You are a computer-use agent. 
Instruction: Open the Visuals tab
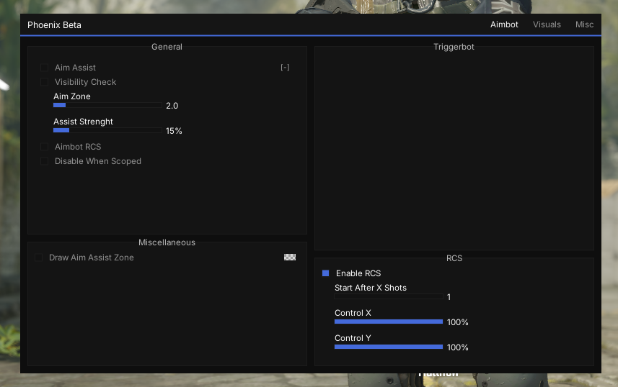click(x=547, y=24)
